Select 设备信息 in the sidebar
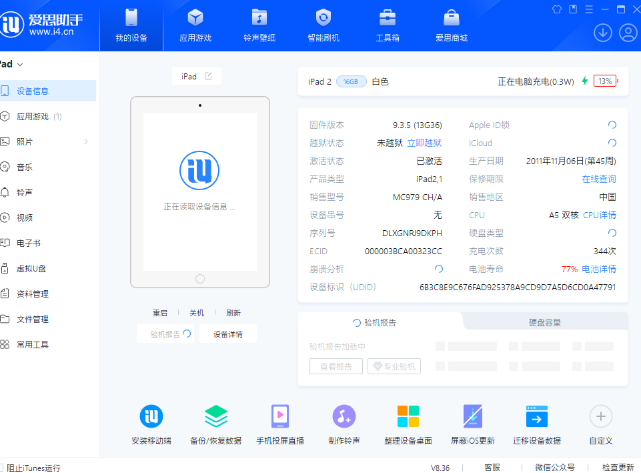Screen dimensions: 641x473 [48, 91]
